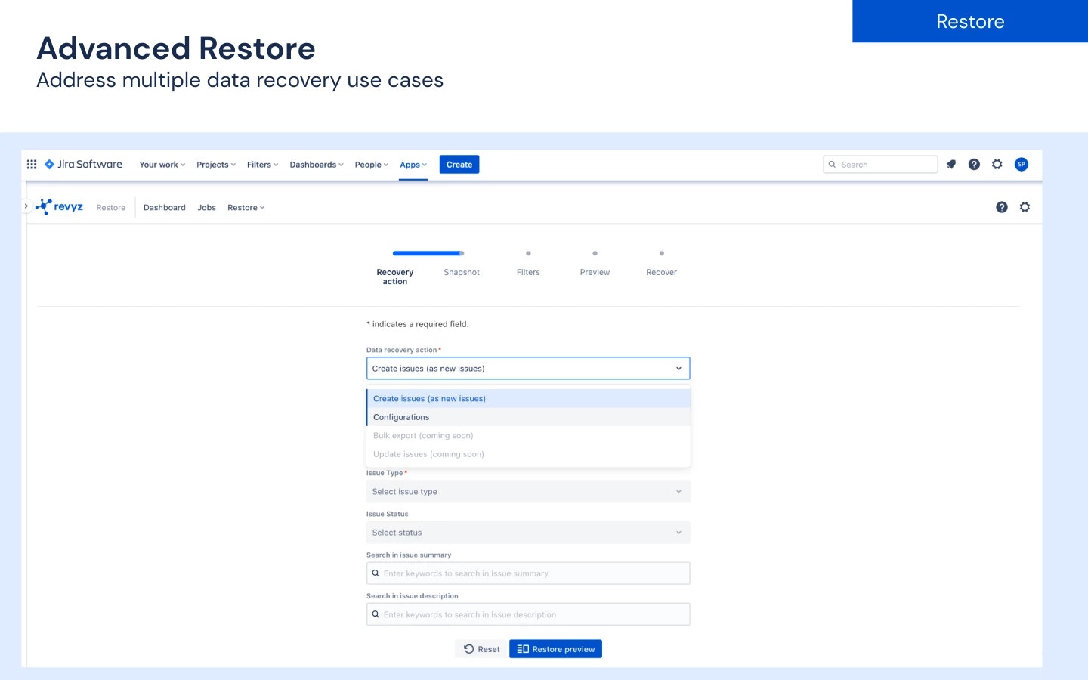This screenshot has width=1088, height=680.
Task: Choose Create issues (as new issues) option
Action: click(x=528, y=399)
